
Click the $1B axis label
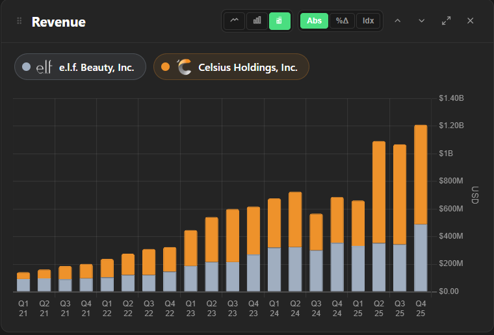446,153
